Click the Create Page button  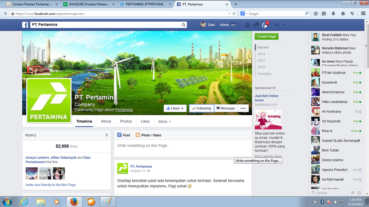tap(267, 37)
